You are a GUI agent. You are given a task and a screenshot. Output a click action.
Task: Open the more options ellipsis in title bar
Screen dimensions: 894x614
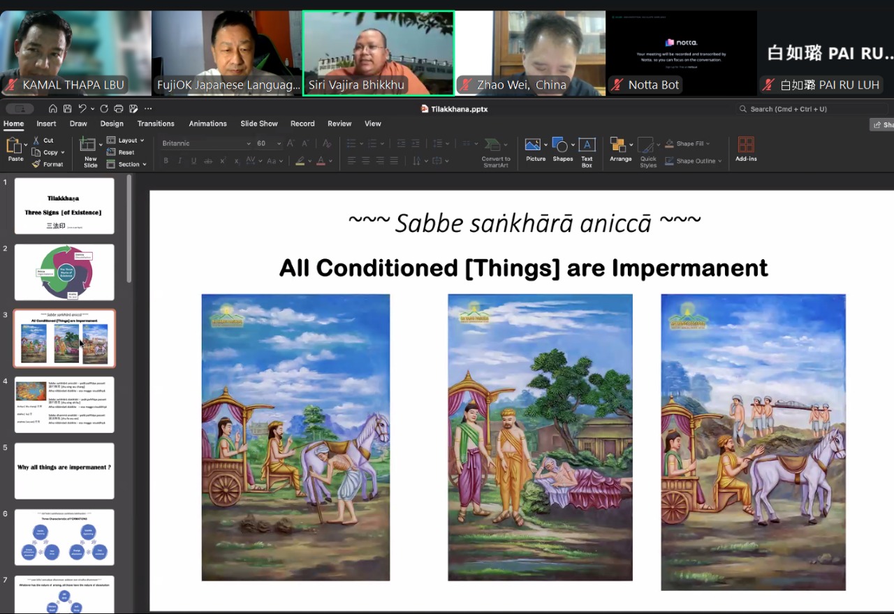pyautogui.click(x=147, y=108)
